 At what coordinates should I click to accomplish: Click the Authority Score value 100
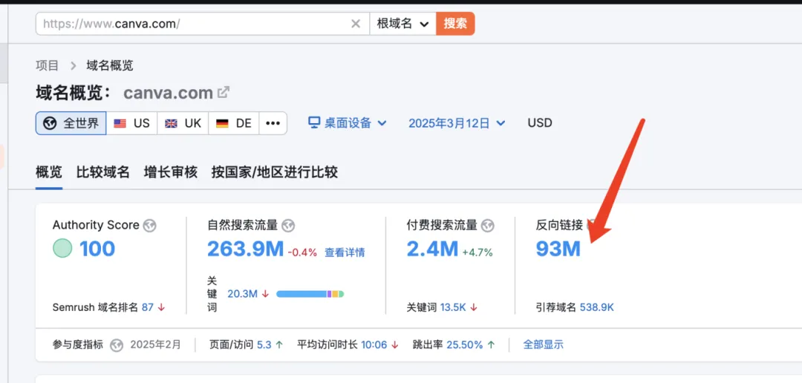tap(97, 249)
